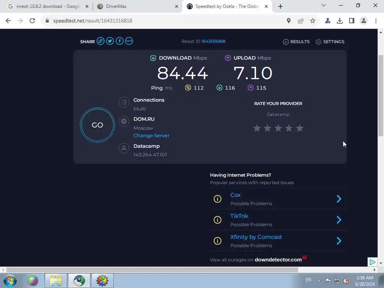The width and height of the screenshot is (384, 288).
Task: Click the info icon beside TikTok
Action: pos(217,220)
